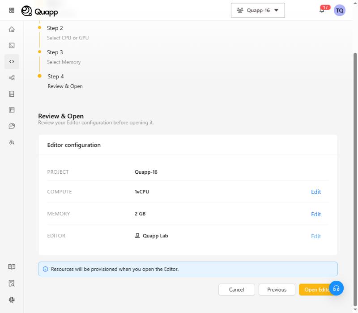Open the TQ user avatar menu
The image size is (358, 313).
(340, 10)
